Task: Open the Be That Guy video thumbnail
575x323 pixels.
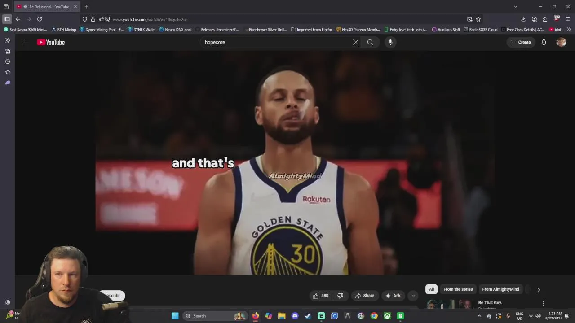Action: tap(449, 304)
